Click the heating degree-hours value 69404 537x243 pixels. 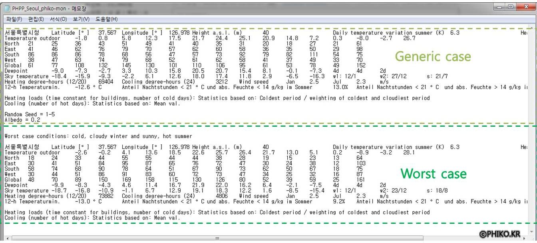[x=106, y=82]
